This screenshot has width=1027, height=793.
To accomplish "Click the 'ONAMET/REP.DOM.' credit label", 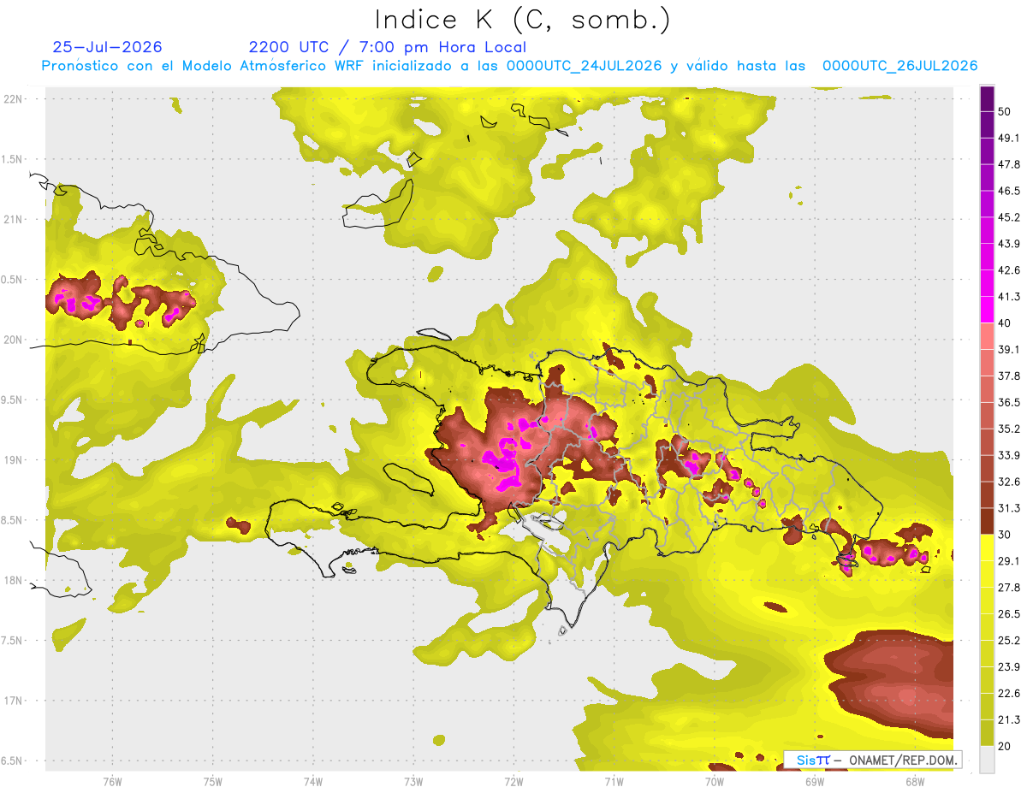I will [904, 760].
